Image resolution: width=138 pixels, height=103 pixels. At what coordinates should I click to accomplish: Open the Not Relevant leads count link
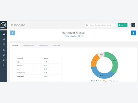tap(46, 73)
